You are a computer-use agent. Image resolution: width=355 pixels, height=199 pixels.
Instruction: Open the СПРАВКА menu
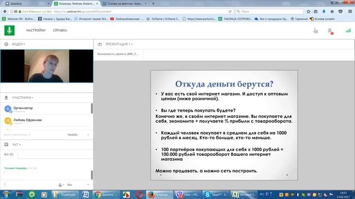(60, 30)
